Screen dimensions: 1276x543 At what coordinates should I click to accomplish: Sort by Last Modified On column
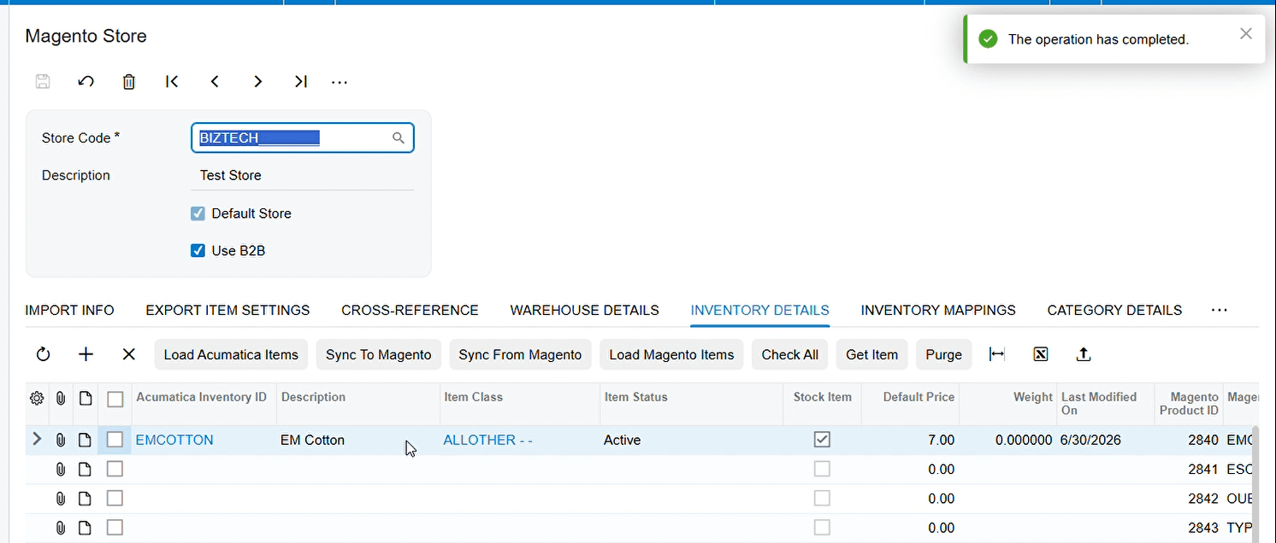pos(1099,404)
